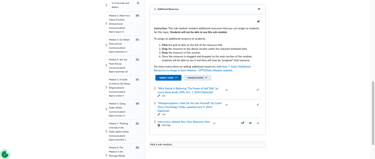Click the text accessibility icon on Instructors upload row
The width and height of the screenshot is (375, 159).
[243, 123]
